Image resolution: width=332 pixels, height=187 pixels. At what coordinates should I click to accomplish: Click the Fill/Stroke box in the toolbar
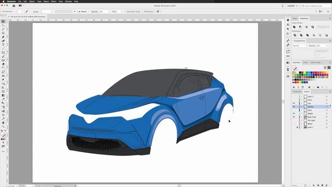coord(3,135)
